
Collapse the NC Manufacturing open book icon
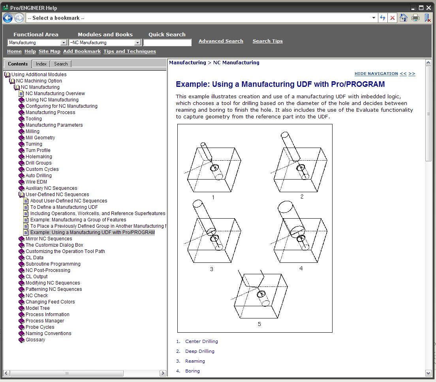coord(17,87)
